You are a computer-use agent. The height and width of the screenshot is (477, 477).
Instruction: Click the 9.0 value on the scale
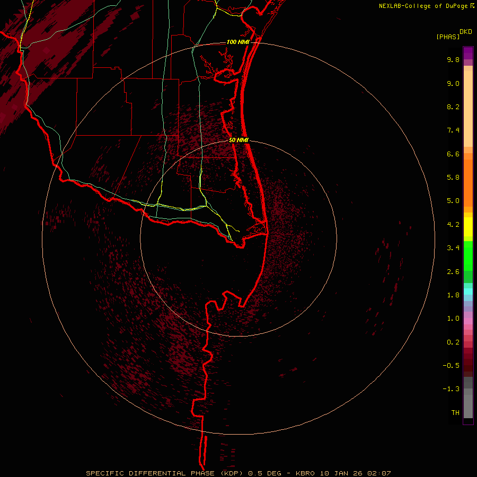tap(453, 83)
